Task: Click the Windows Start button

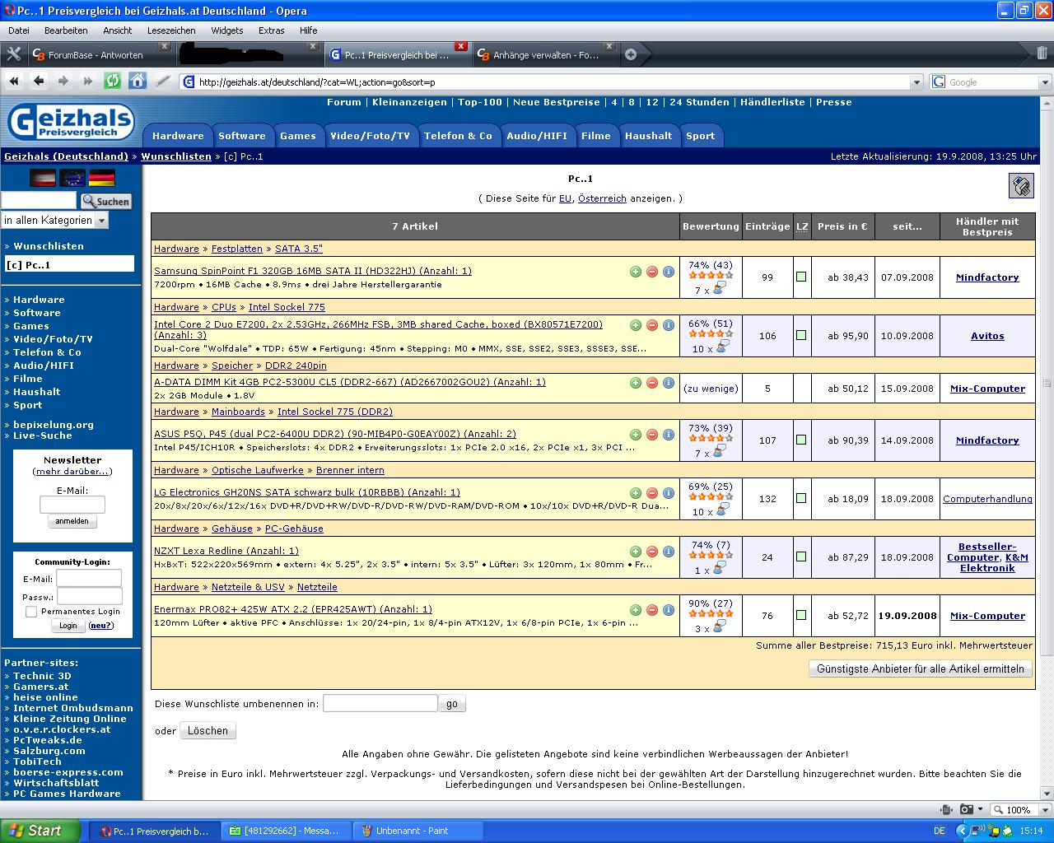Action: [x=40, y=831]
